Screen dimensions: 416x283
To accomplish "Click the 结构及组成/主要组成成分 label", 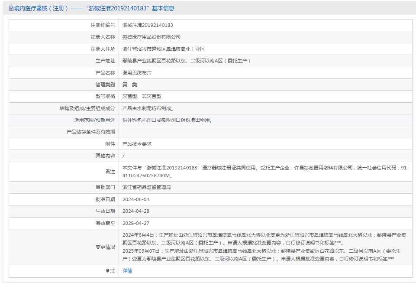I will (x=87, y=108).
